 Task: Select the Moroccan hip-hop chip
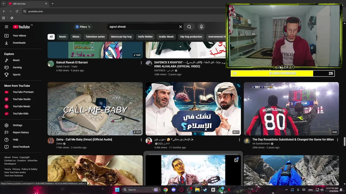coord(121,37)
